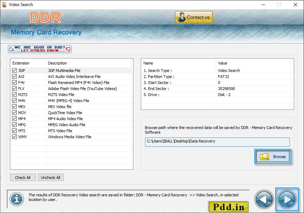Viewport: 304px width, 213px height.
Task: Toggle the M4V extension checkbox
Action: click(x=14, y=100)
